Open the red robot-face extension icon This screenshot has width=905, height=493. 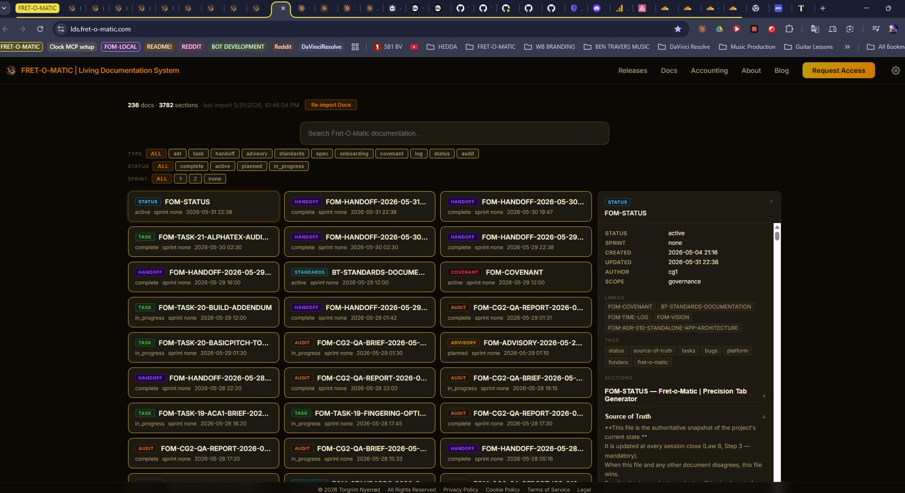[754, 29]
